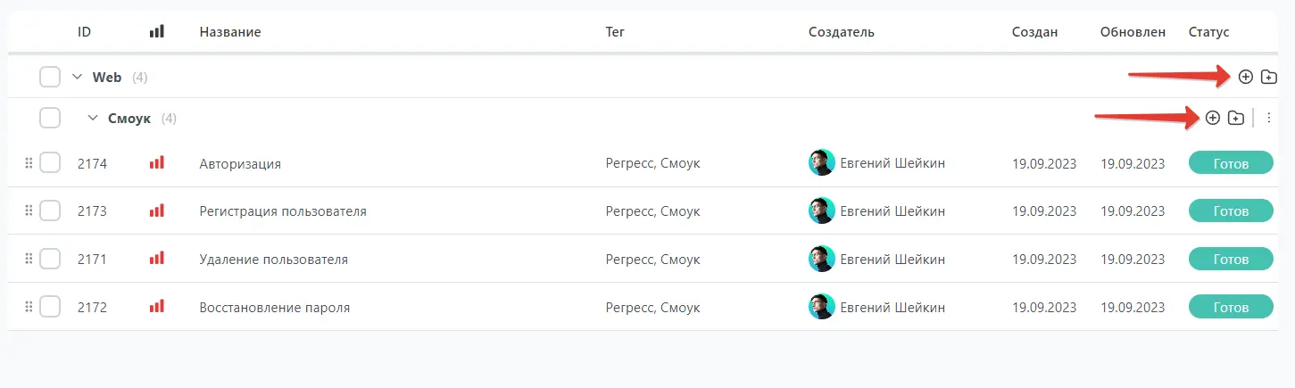Screen dimensions: 1295x388
Task: Click priority icon of test case 2173
Action: [157, 211]
